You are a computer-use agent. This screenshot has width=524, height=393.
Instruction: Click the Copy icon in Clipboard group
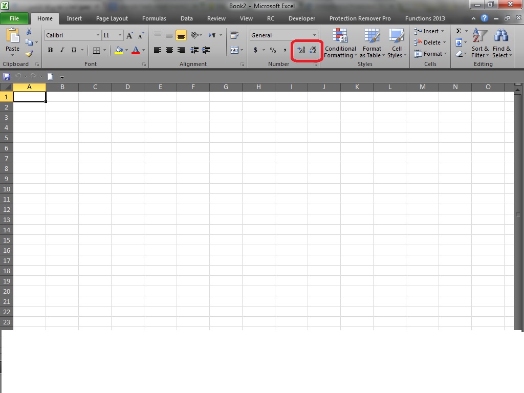29,42
